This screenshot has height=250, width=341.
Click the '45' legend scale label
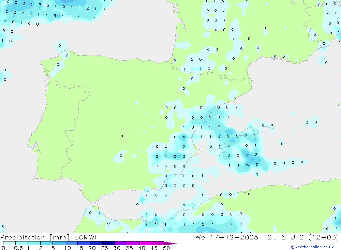(x=154, y=248)
